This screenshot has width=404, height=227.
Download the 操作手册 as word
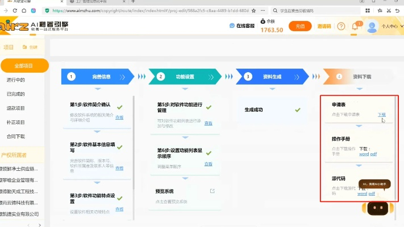pos(364,154)
